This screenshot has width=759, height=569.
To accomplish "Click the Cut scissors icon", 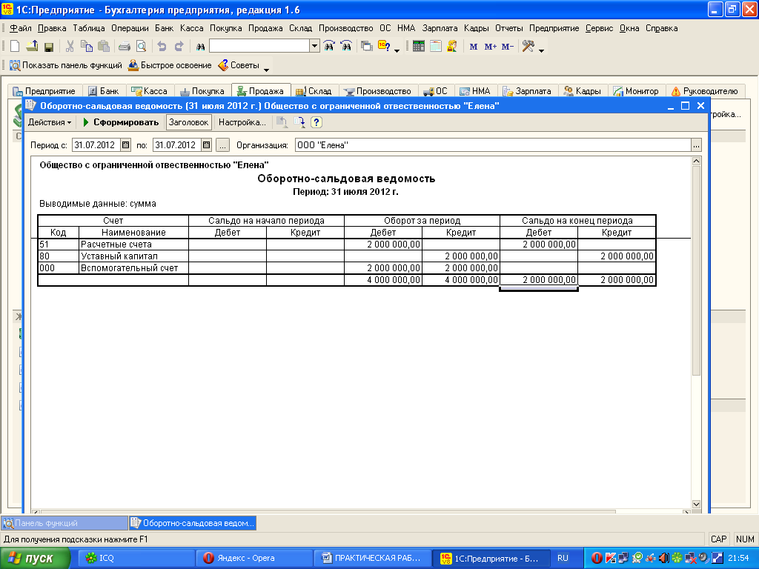I will click(70, 47).
